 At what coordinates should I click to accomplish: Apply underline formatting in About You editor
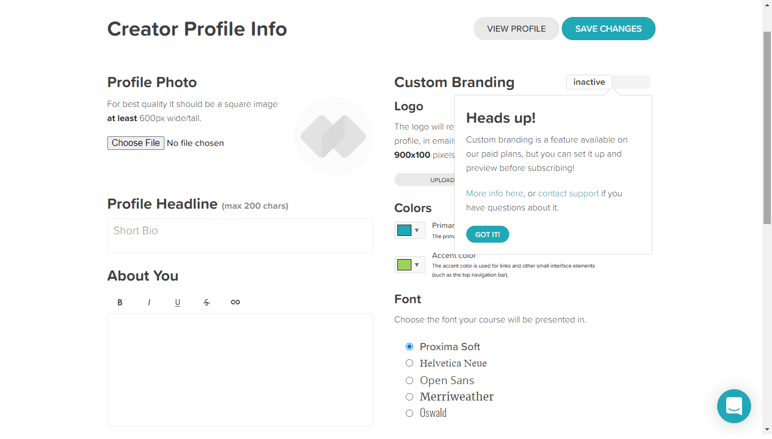point(177,303)
